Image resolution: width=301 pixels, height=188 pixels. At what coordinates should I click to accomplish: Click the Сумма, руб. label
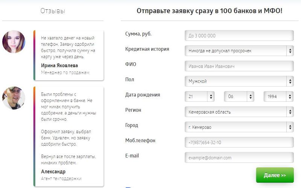click(138, 34)
